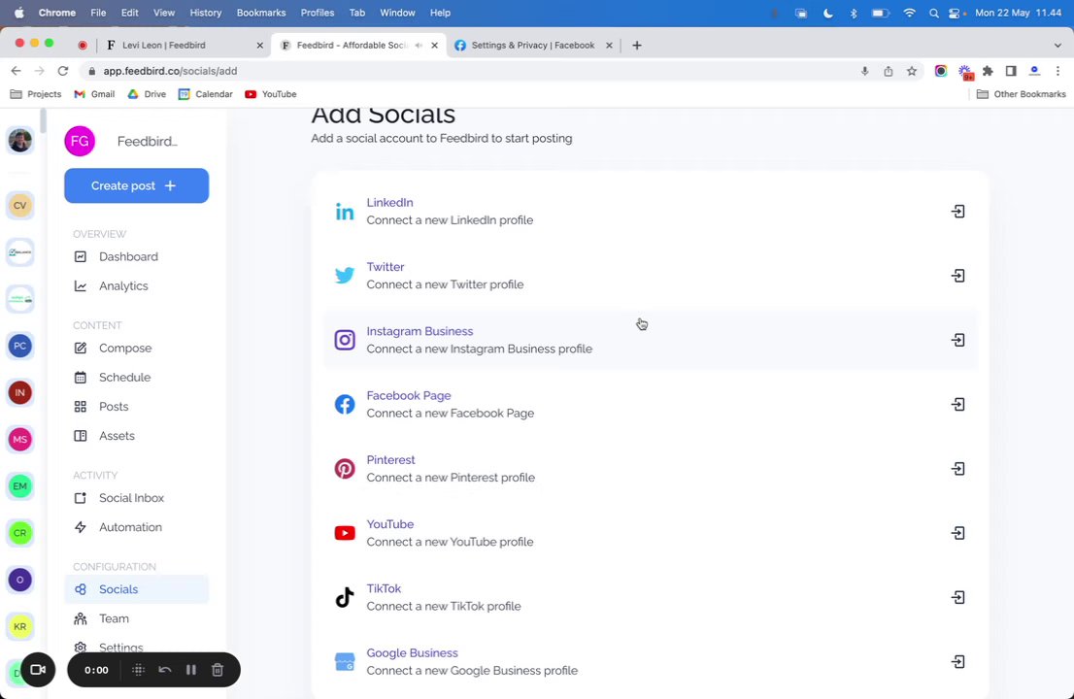Click connect arrow icon for Google Business
This screenshot has height=699, width=1074.
958,662
